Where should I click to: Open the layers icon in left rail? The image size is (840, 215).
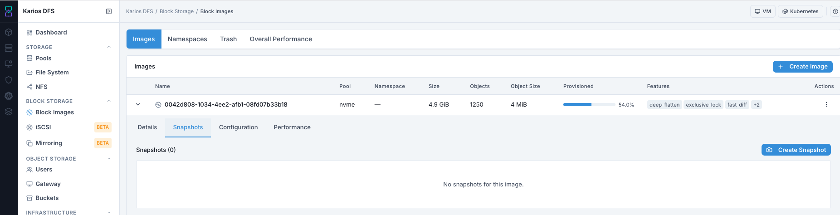pos(9,112)
